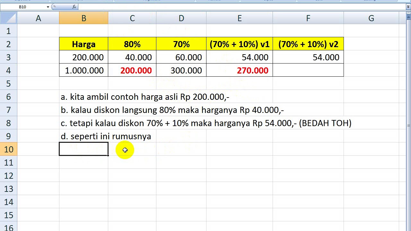This screenshot has width=411, height=231.
Task: Select row 6 header
Action: (8, 97)
